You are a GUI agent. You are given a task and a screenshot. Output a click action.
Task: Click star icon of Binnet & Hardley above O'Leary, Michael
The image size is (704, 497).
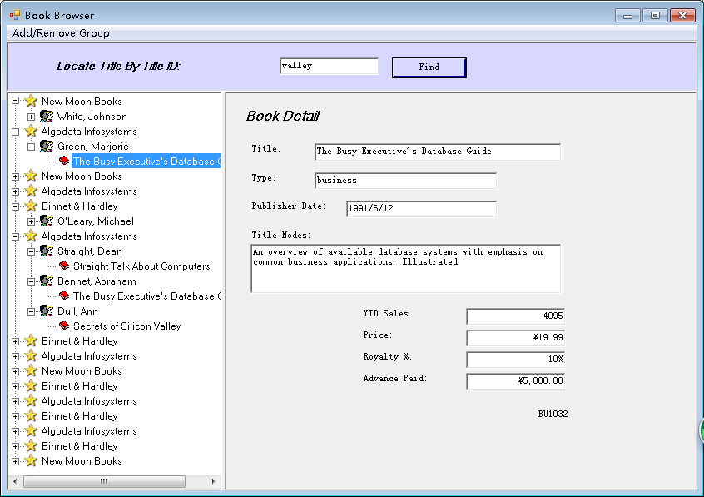coord(31,206)
